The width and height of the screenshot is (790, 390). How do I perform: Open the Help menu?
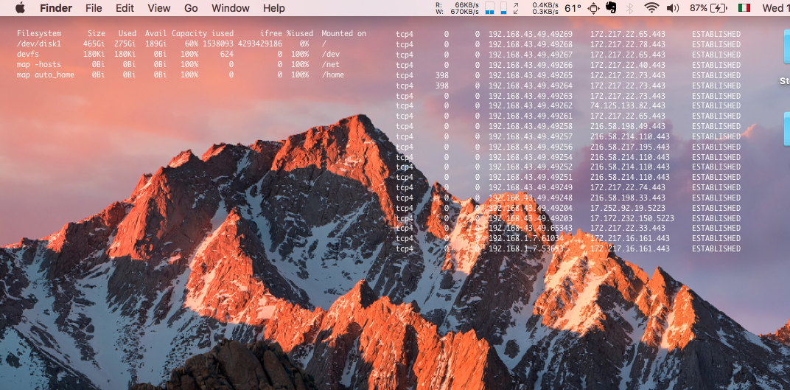274,8
